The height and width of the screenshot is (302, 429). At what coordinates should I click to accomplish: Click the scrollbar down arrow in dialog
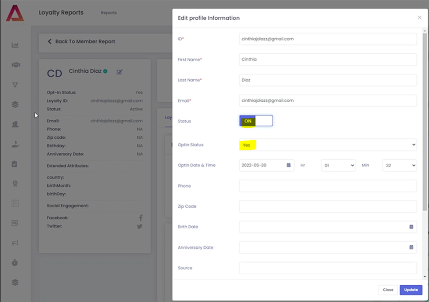[x=425, y=276]
